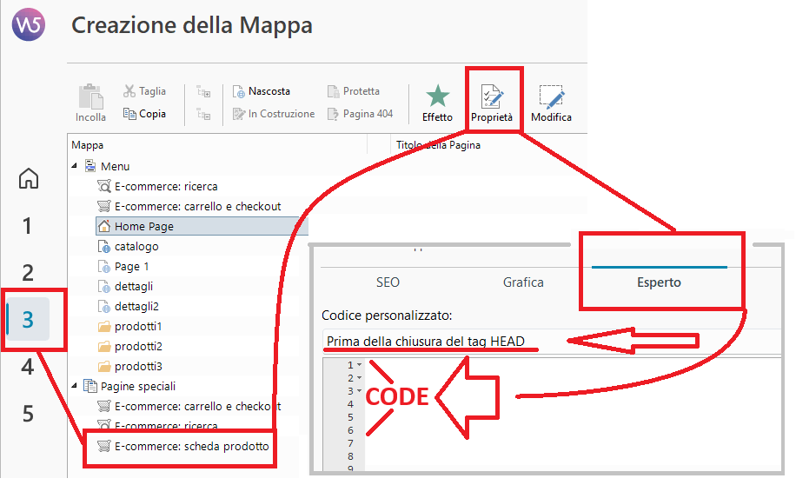The width and height of the screenshot is (796, 485).
Task: Toggle Nascosta page visibility
Action: click(x=262, y=91)
